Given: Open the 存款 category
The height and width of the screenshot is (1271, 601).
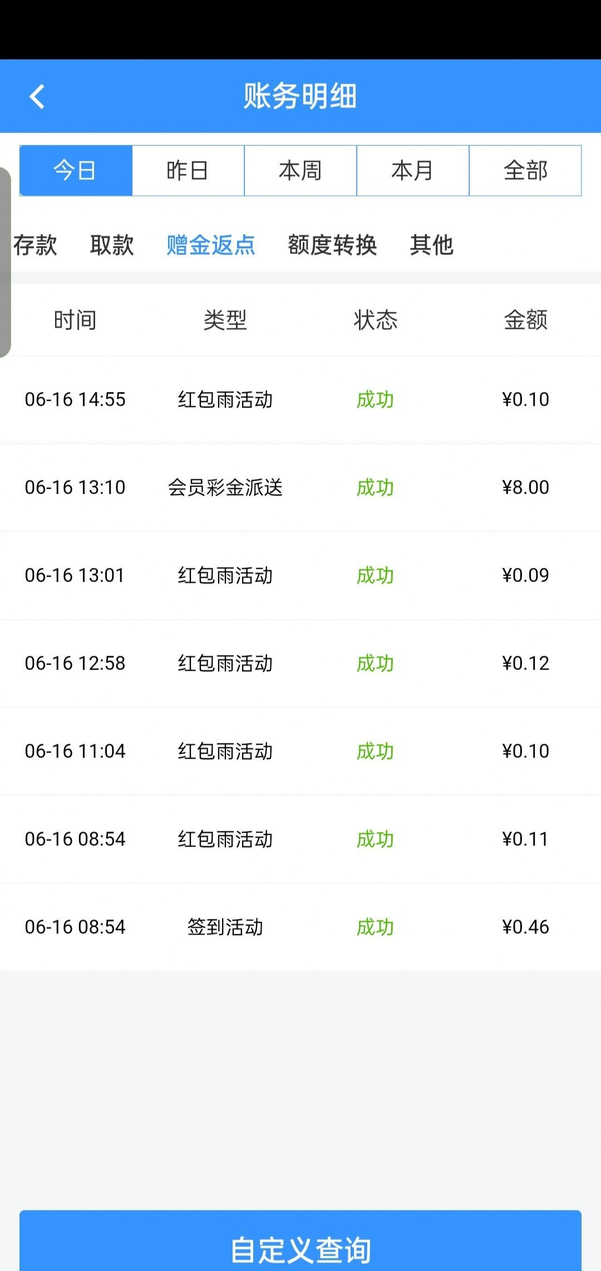Looking at the screenshot, I should 36,245.
